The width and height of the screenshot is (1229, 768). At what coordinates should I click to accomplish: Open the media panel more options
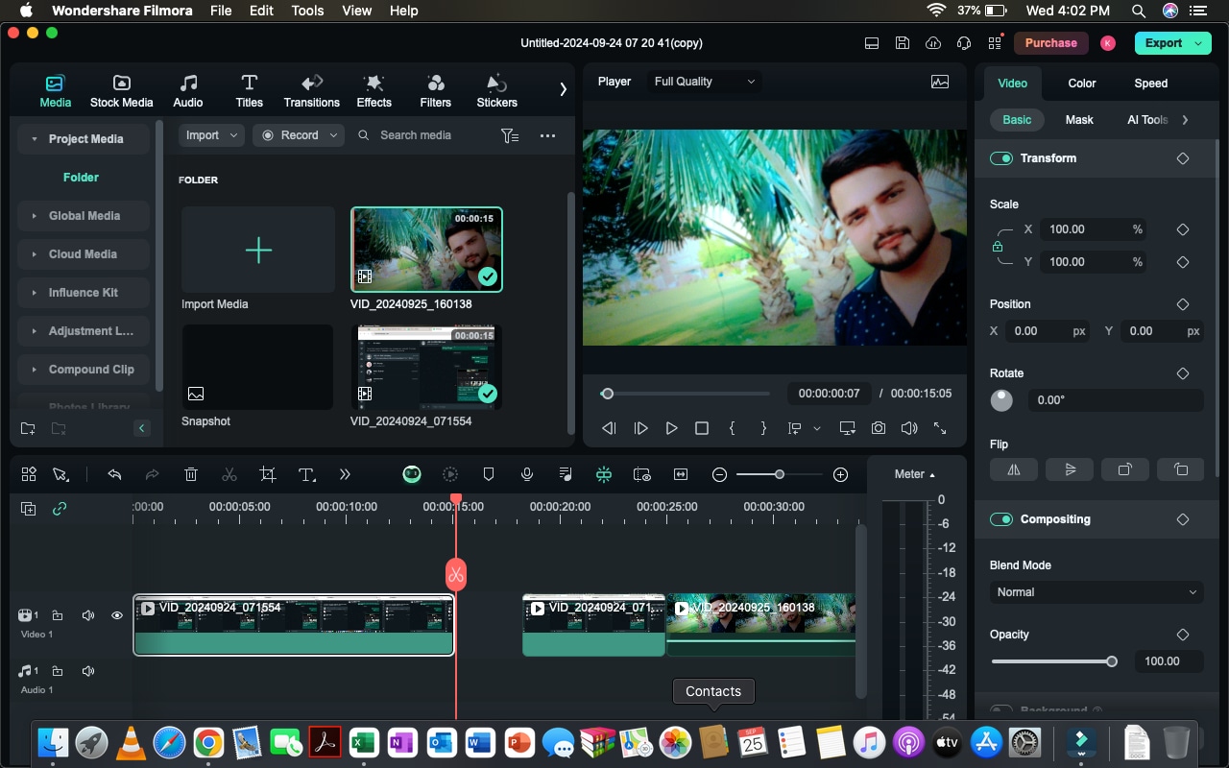click(547, 135)
